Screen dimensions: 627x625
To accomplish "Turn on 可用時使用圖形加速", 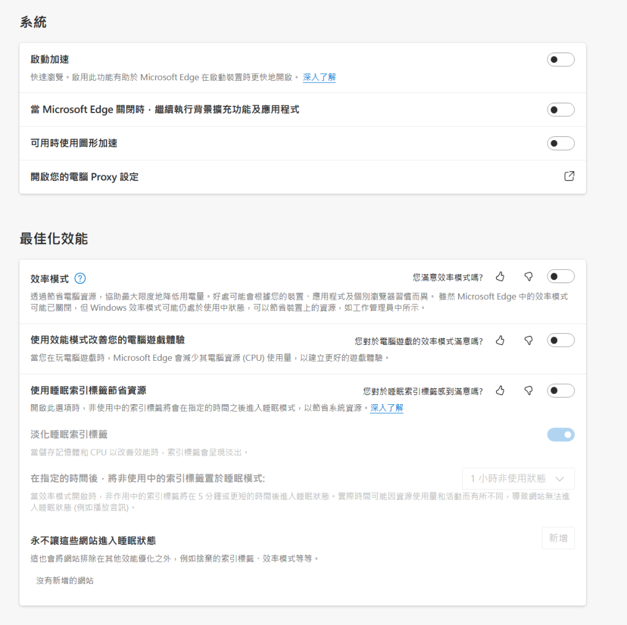I will pos(560,143).
